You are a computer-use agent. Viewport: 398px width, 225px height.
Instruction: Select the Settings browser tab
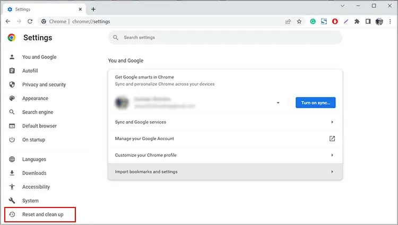[x=45, y=10]
